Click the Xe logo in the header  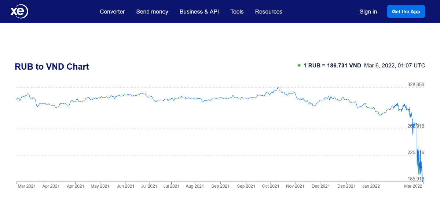point(19,11)
